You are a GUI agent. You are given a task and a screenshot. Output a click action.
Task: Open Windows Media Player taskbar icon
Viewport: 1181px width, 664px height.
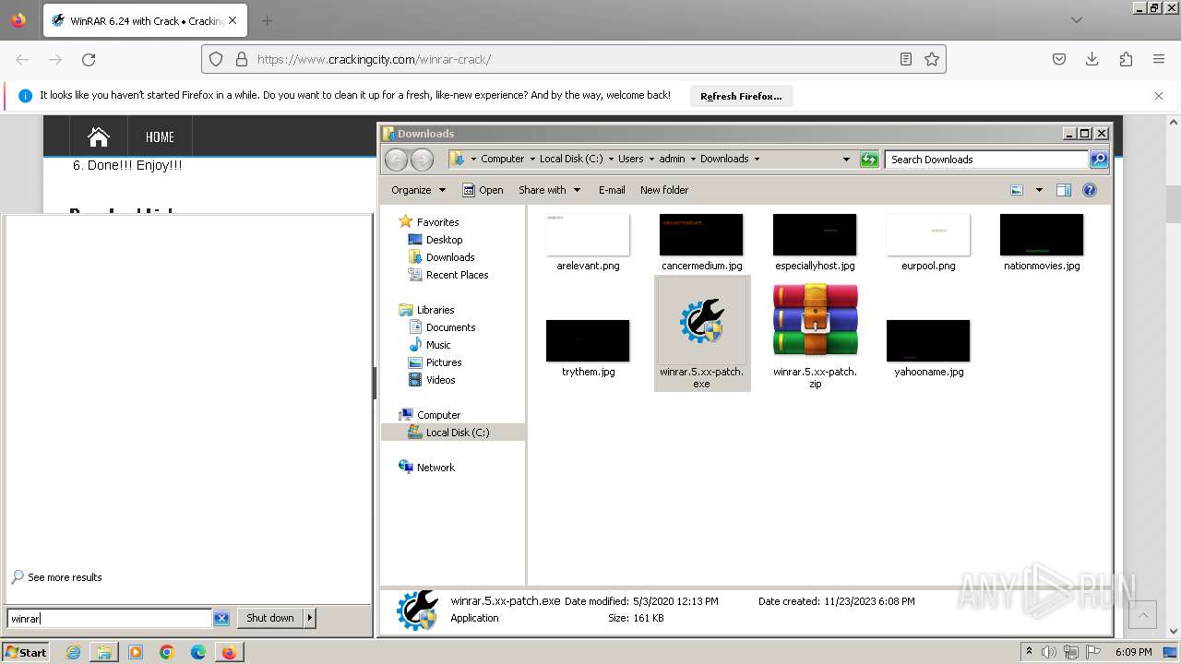coord(136,652)
